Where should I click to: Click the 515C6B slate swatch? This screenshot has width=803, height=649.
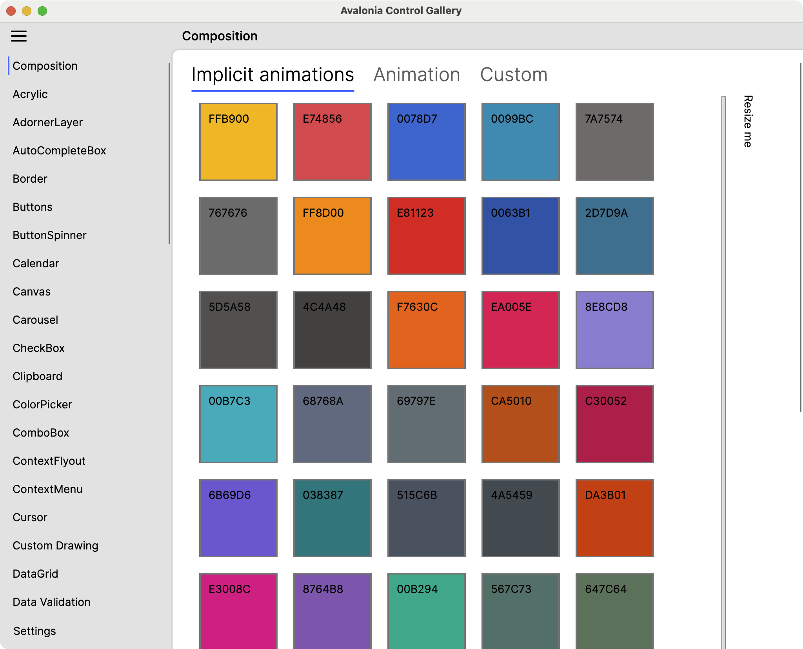pyautogui.click(x=427, y=518)
